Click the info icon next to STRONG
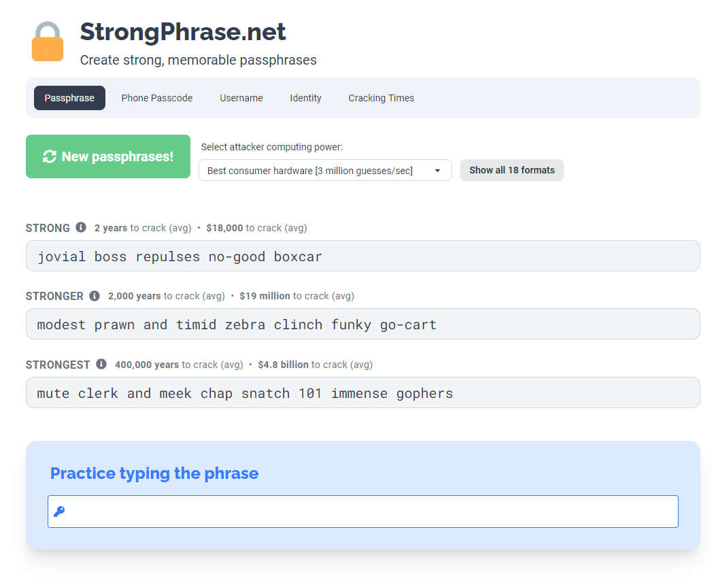 coord(81,227)
